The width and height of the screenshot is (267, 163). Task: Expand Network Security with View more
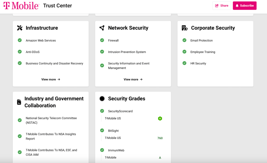[133, 80]
